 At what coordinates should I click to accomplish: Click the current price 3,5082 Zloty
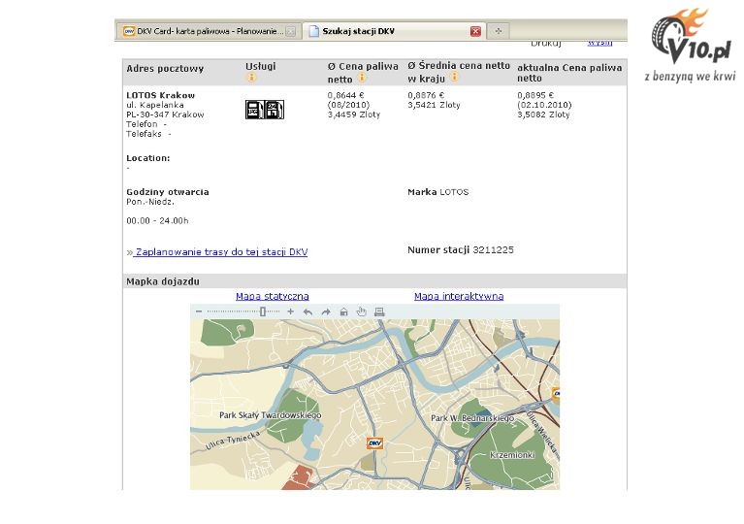[x=543, y=115]
